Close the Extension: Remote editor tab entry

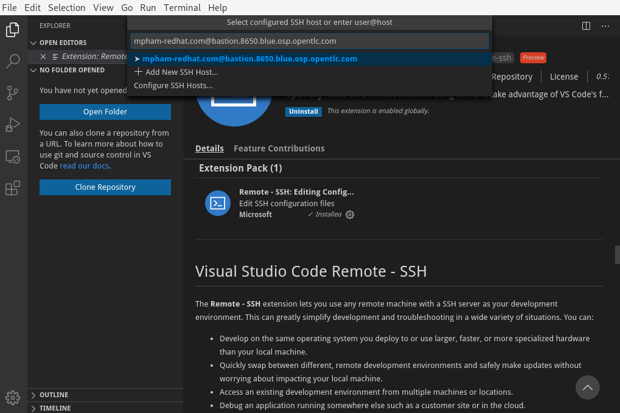click(43, 57)
